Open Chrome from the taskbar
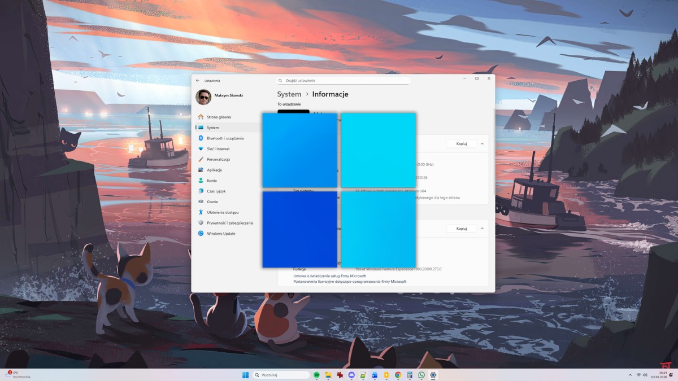Image resolution: width=678 pixels, height=381 pixels. tap(398, 374)
